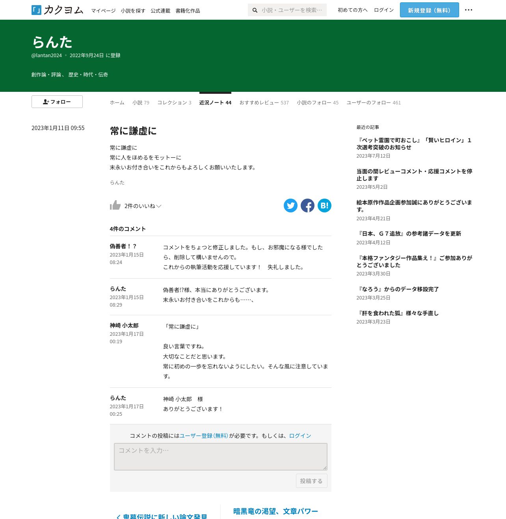Share on Facebook icon
This screenshot has width=506, height=519.
pyautogui.click(x=308, y=205)
